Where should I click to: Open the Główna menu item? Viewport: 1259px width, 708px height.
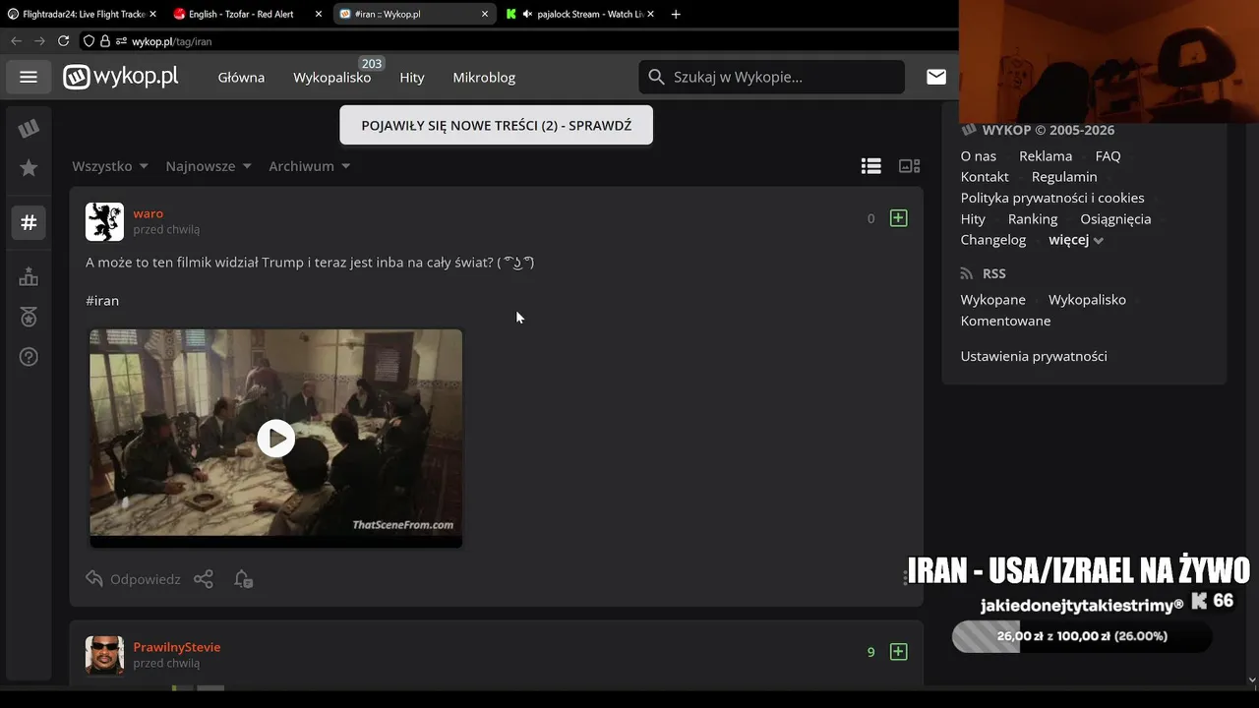pyautogui.click(x=241, y=77)
